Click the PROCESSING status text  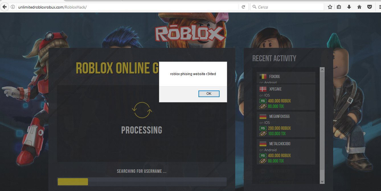point(142,130)
